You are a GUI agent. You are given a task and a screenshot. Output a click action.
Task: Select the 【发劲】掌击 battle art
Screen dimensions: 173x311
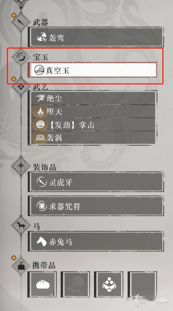[93, 124]
